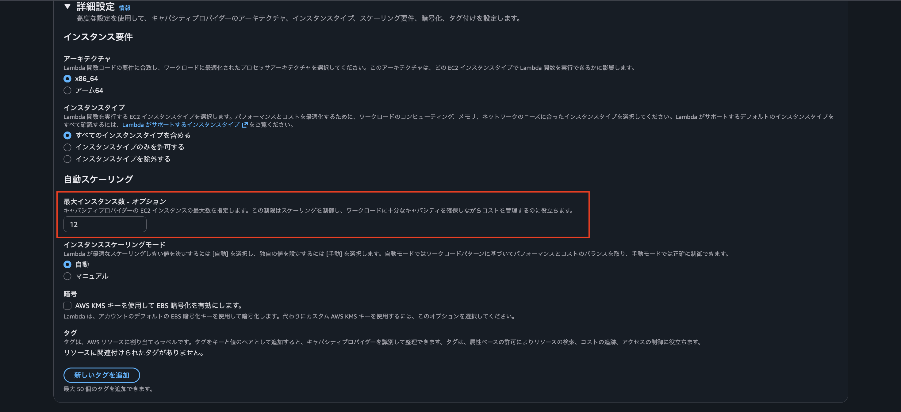This screenshot has width=901, height=412.
Task: Select 自動 instance scaling mode
Action: point(67,265)
